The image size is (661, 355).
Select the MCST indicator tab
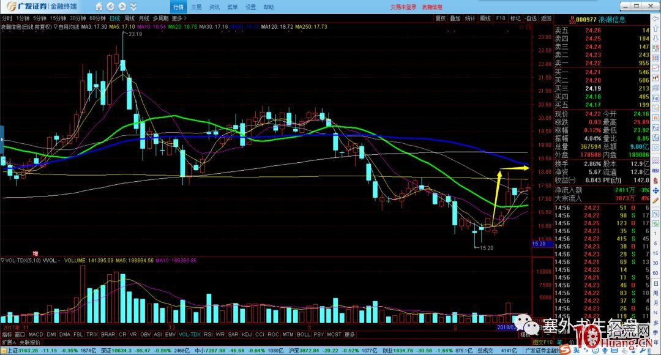click(x=334, y=334)
